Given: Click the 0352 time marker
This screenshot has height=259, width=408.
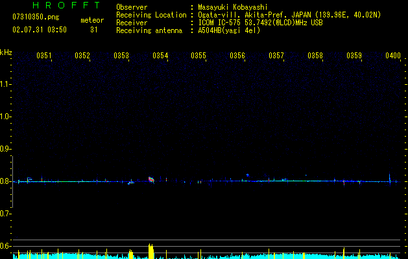Looking at the screenshot, I should pyautogui.click(x=82, y=56).
